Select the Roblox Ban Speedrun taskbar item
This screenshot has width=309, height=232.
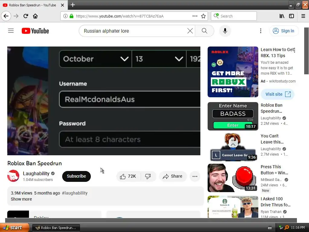[56, 228]
